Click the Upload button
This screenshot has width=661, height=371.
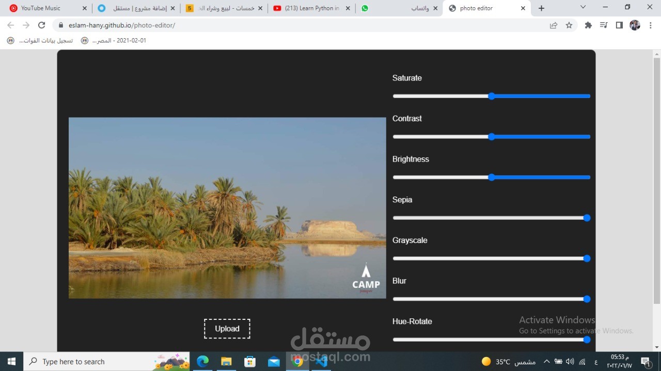coord(227,329)
